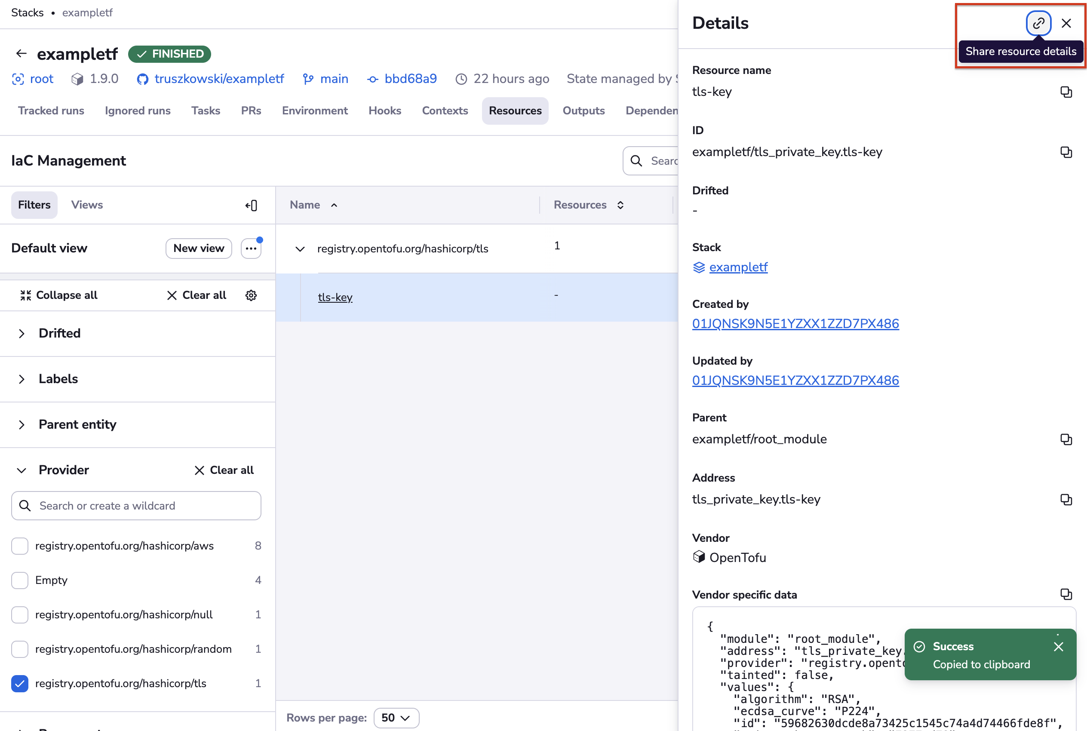Click the New view button
1087x731 pixels.
point(199,248)
